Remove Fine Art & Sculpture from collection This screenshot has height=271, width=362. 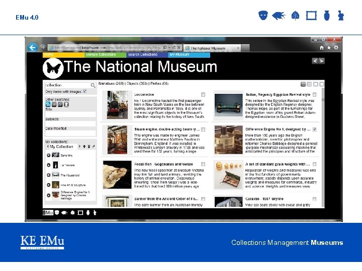48,185
